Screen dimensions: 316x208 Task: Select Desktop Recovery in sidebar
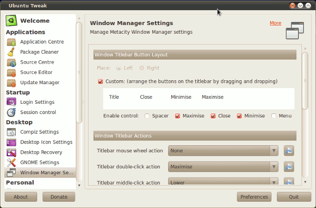(x=40, y=152)
